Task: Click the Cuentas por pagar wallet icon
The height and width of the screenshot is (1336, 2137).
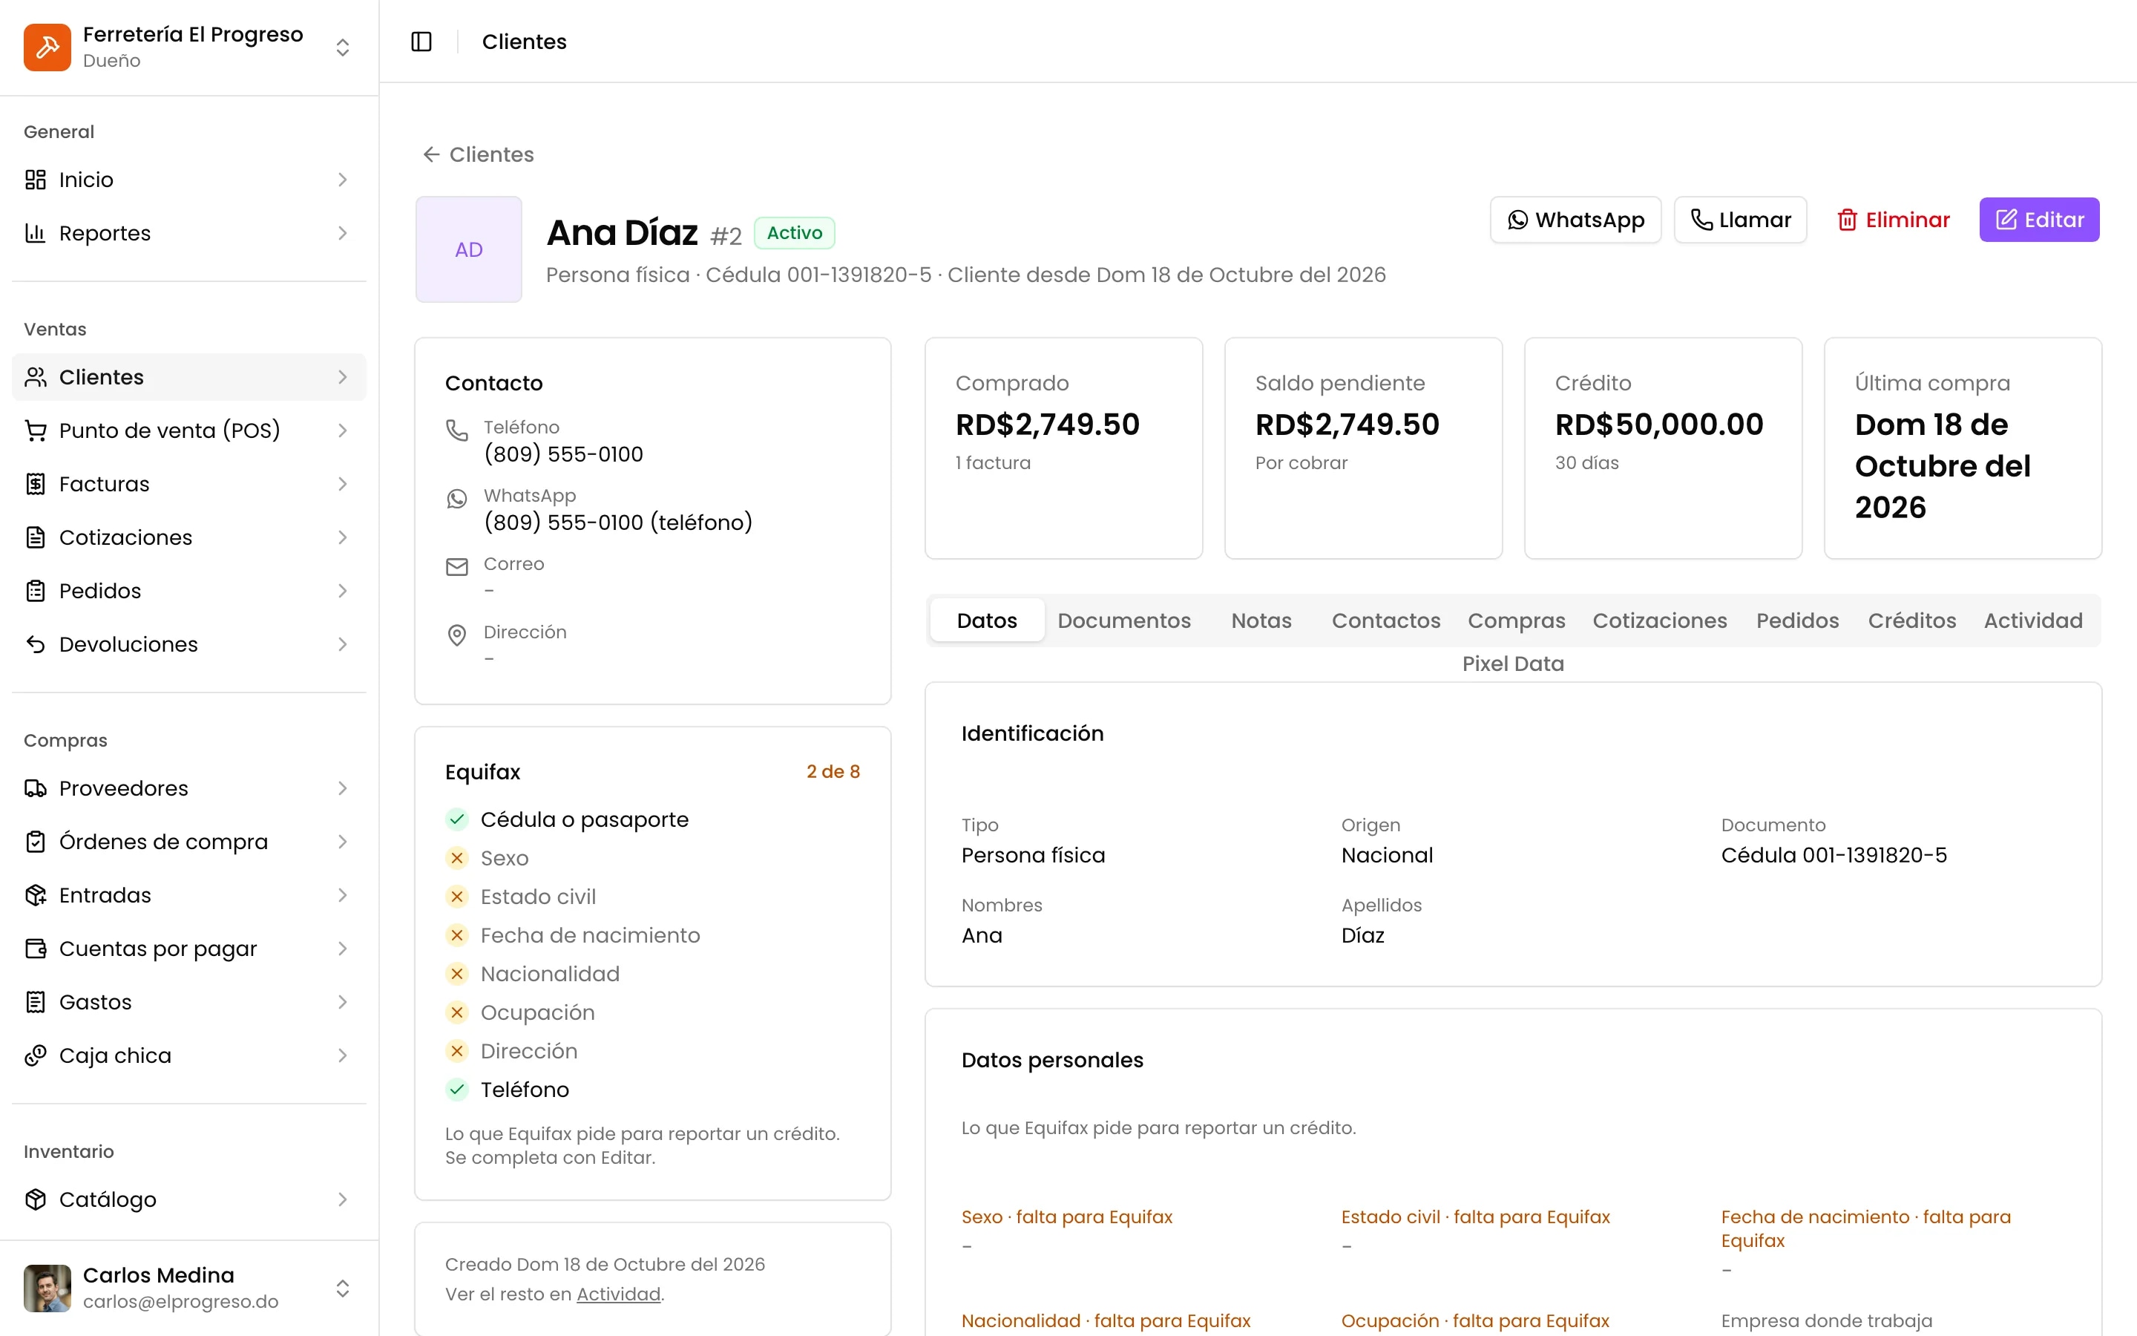Action: (36, 949)
